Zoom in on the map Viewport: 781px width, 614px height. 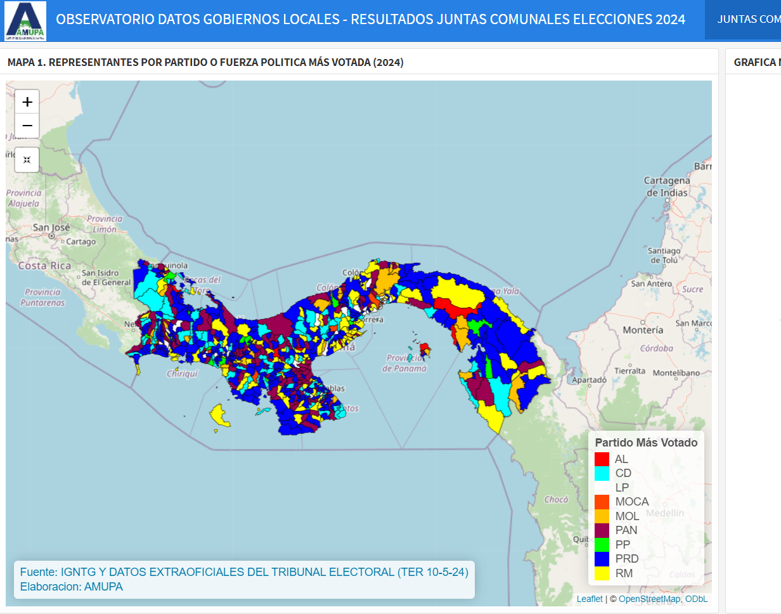[27, 101]
